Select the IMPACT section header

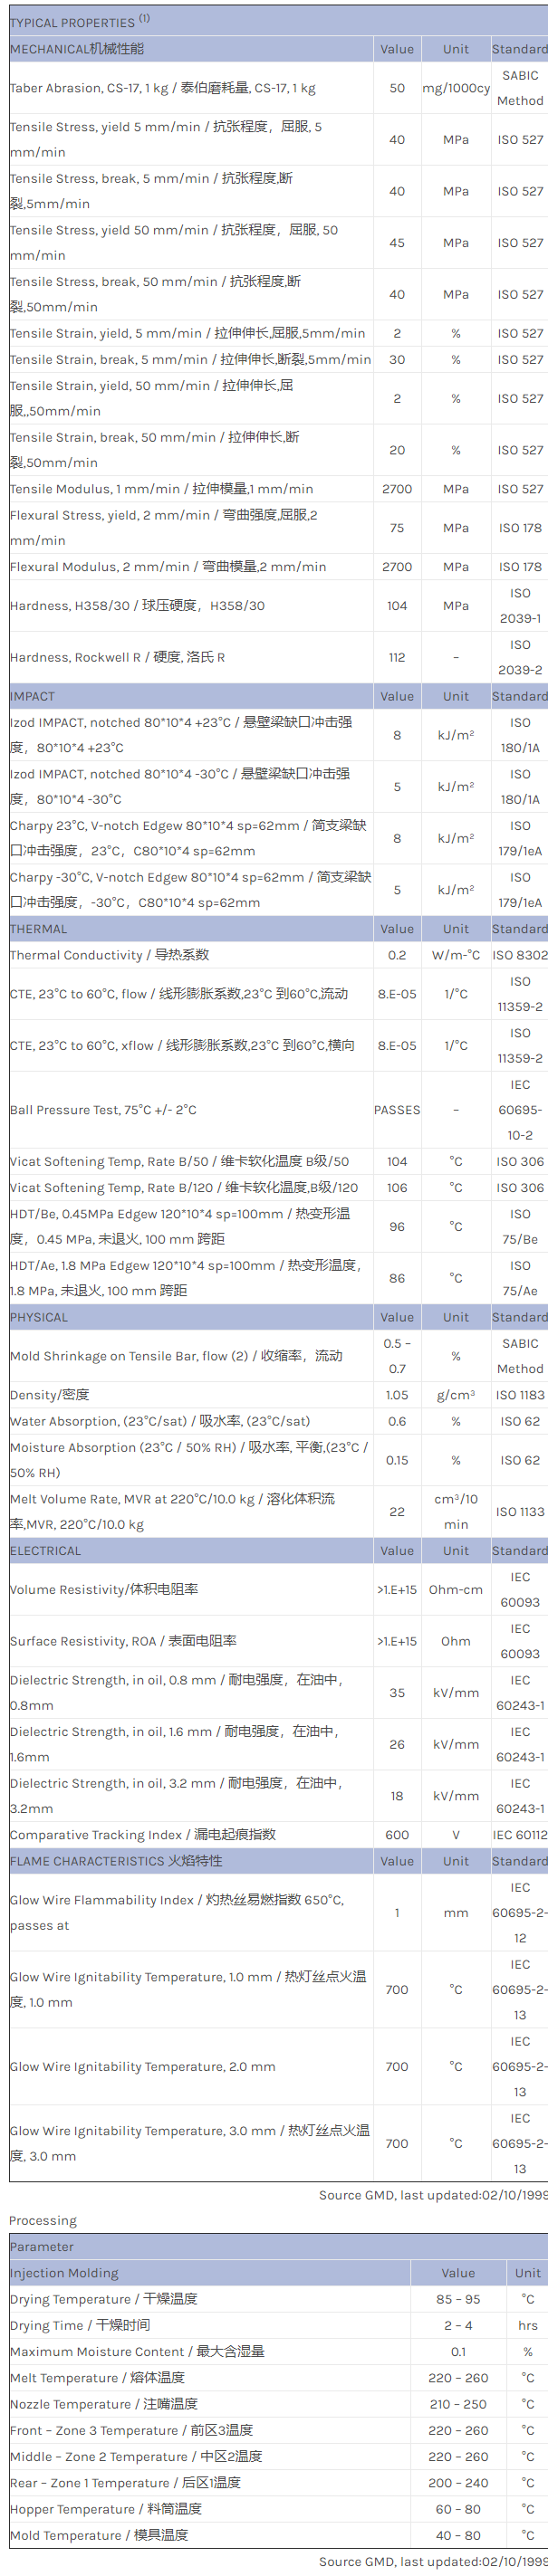point(33,696)
